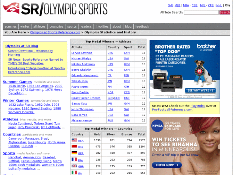
Task: Open Introducing College Football blog post
Action: coord(37,70)
